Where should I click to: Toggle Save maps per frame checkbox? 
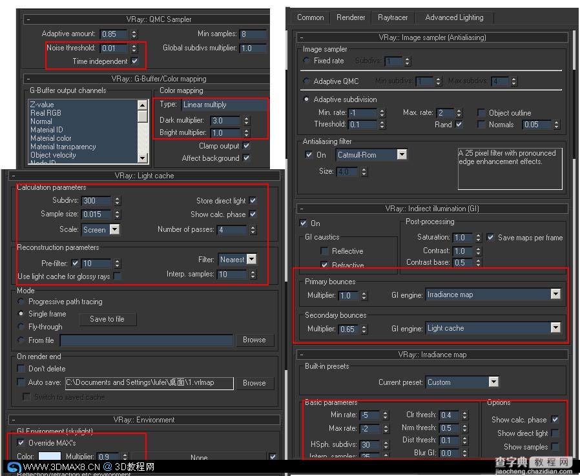pos(490,237)
